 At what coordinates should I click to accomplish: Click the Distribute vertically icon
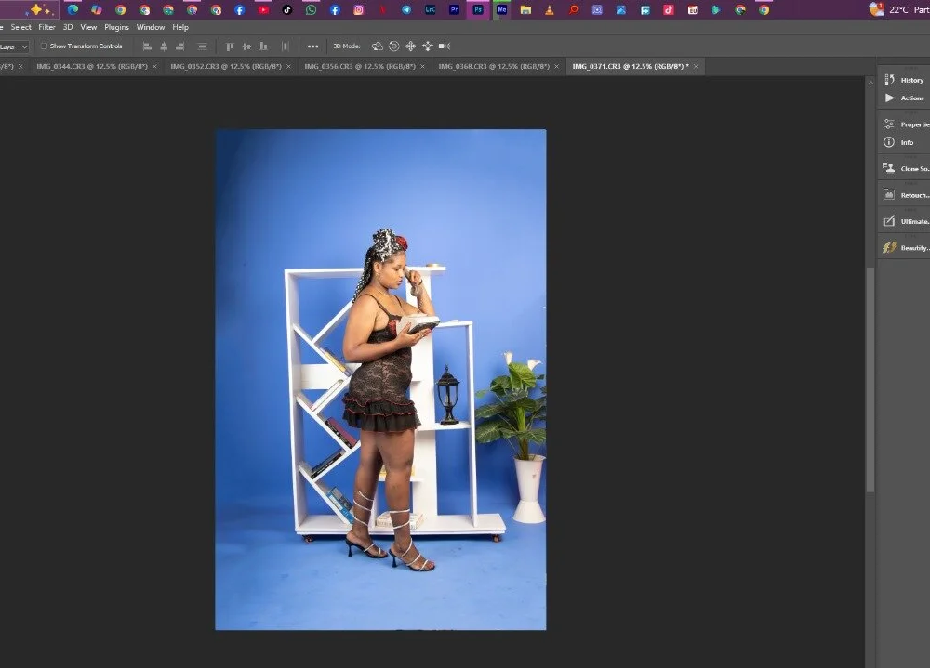click(202, 46)
